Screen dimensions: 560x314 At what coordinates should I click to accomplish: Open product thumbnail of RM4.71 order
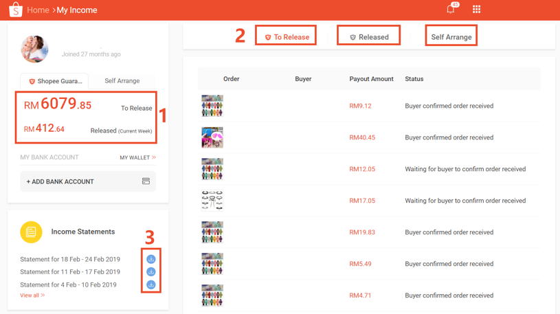tap(212, 295)
